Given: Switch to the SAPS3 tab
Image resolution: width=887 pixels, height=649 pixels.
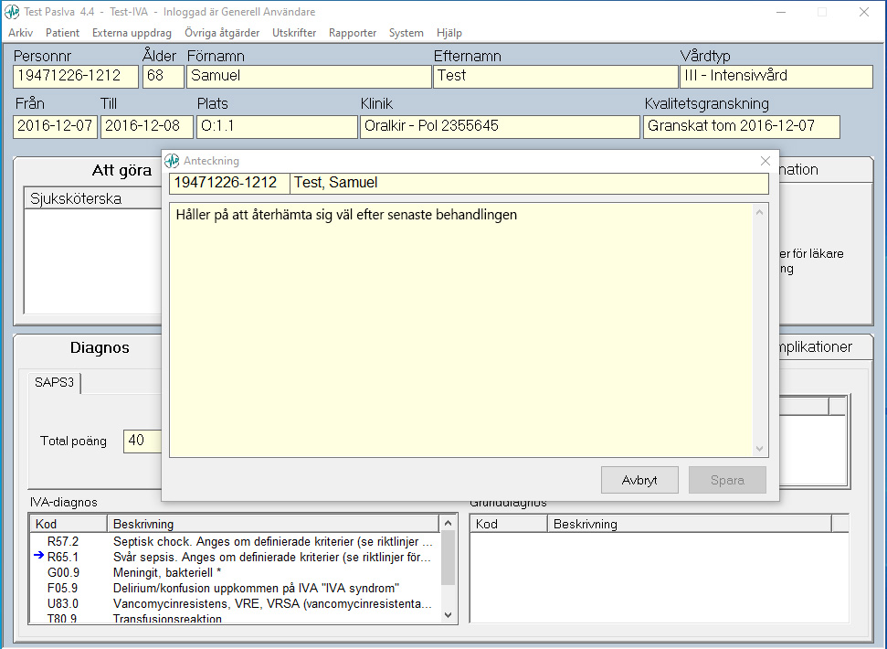Looking at the screenshot, I should coord(54,383).
